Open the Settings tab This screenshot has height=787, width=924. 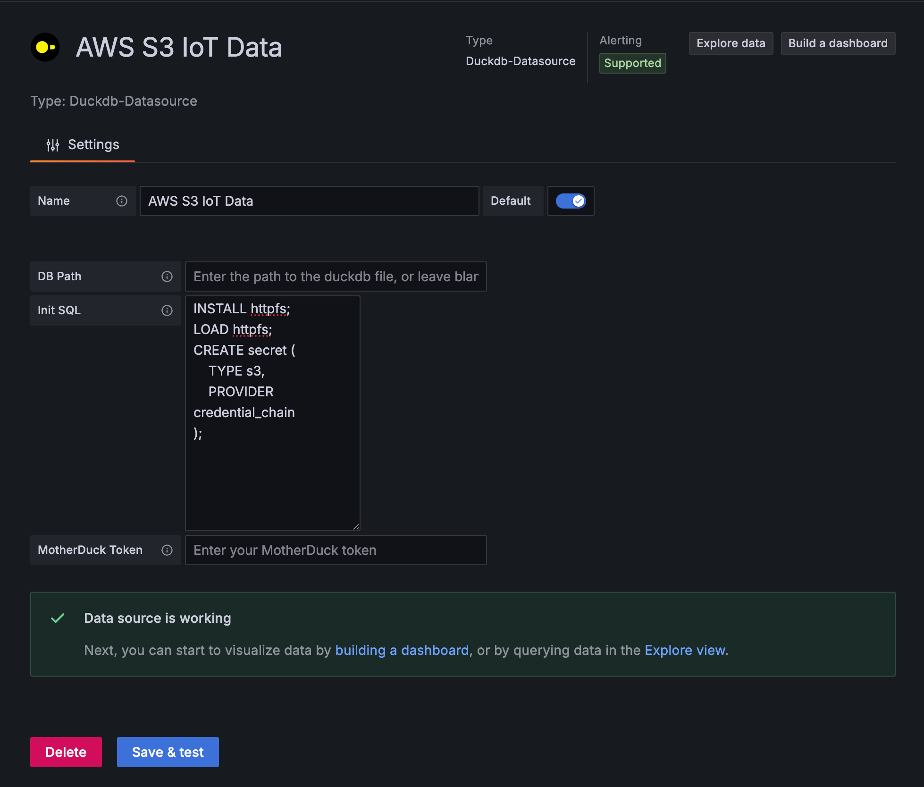[x=83, y=145]
